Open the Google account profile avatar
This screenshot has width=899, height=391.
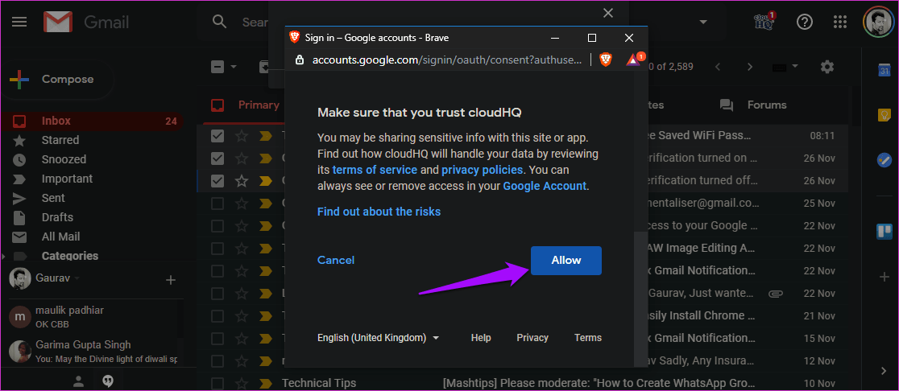coord(878,22)
